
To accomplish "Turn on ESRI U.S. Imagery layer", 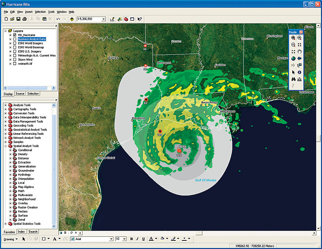I will [x=15, y=51].
